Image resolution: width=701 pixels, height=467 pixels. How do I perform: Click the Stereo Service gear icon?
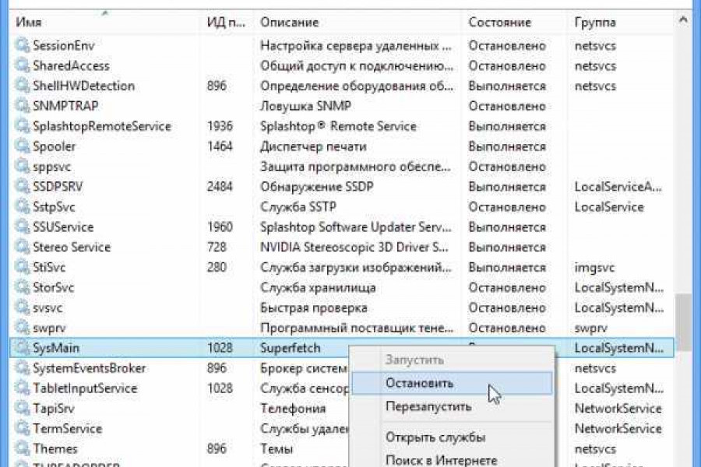tap(22, 247)
